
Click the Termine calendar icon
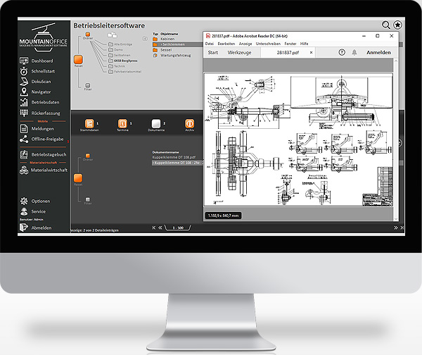122,123
